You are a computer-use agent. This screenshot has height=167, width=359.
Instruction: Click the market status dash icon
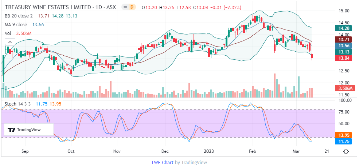[125, 8]
